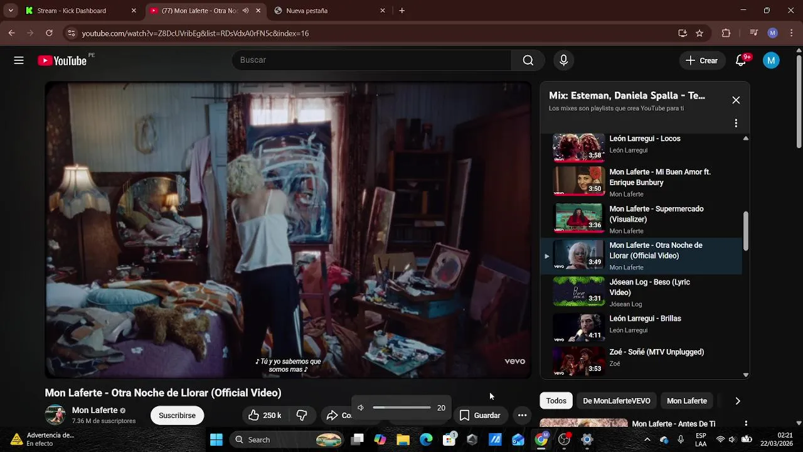Click the video player area
803x452 pixels.
[288, 230]
